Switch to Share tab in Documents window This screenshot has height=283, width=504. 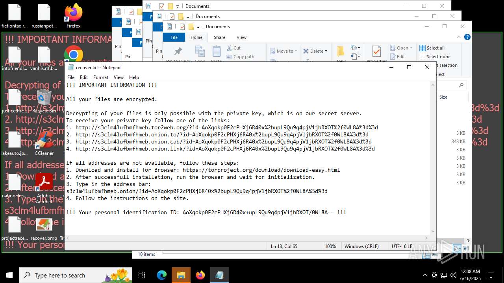tap(219, 37)
